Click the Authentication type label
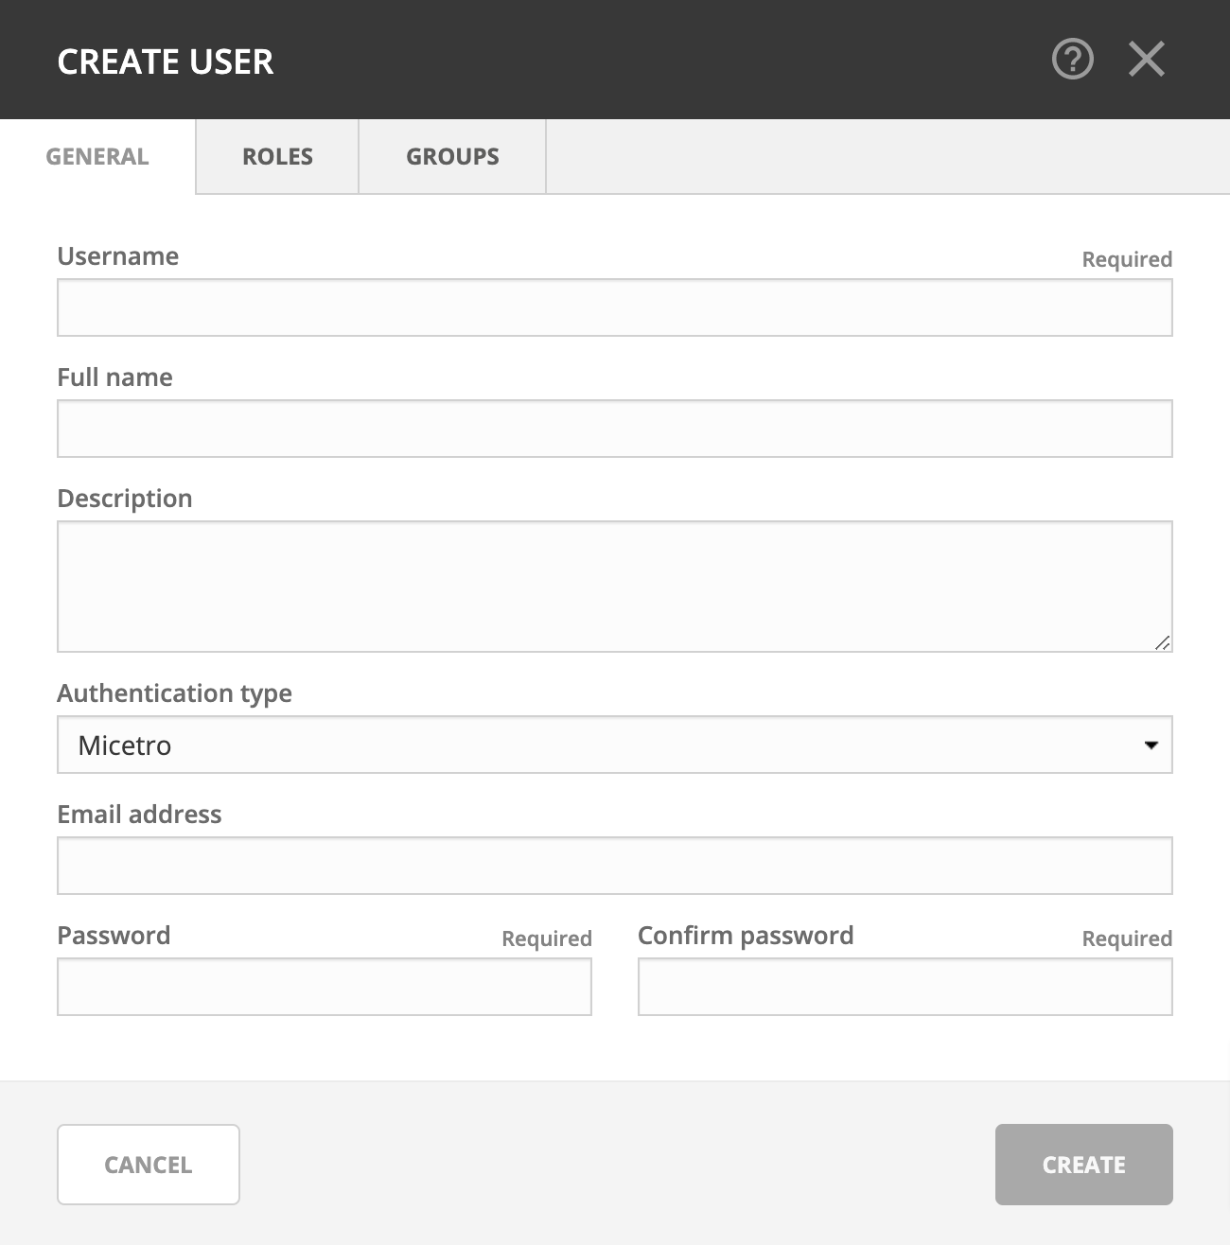This screenshot has height=1245, width=1230. point(174,693)
